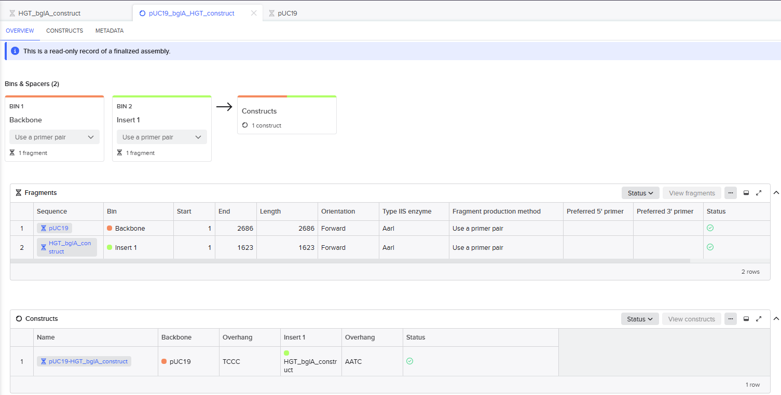Click orange pUC19 dot in Constructs table
781x395 pixels.
click(x=164, y=361)
